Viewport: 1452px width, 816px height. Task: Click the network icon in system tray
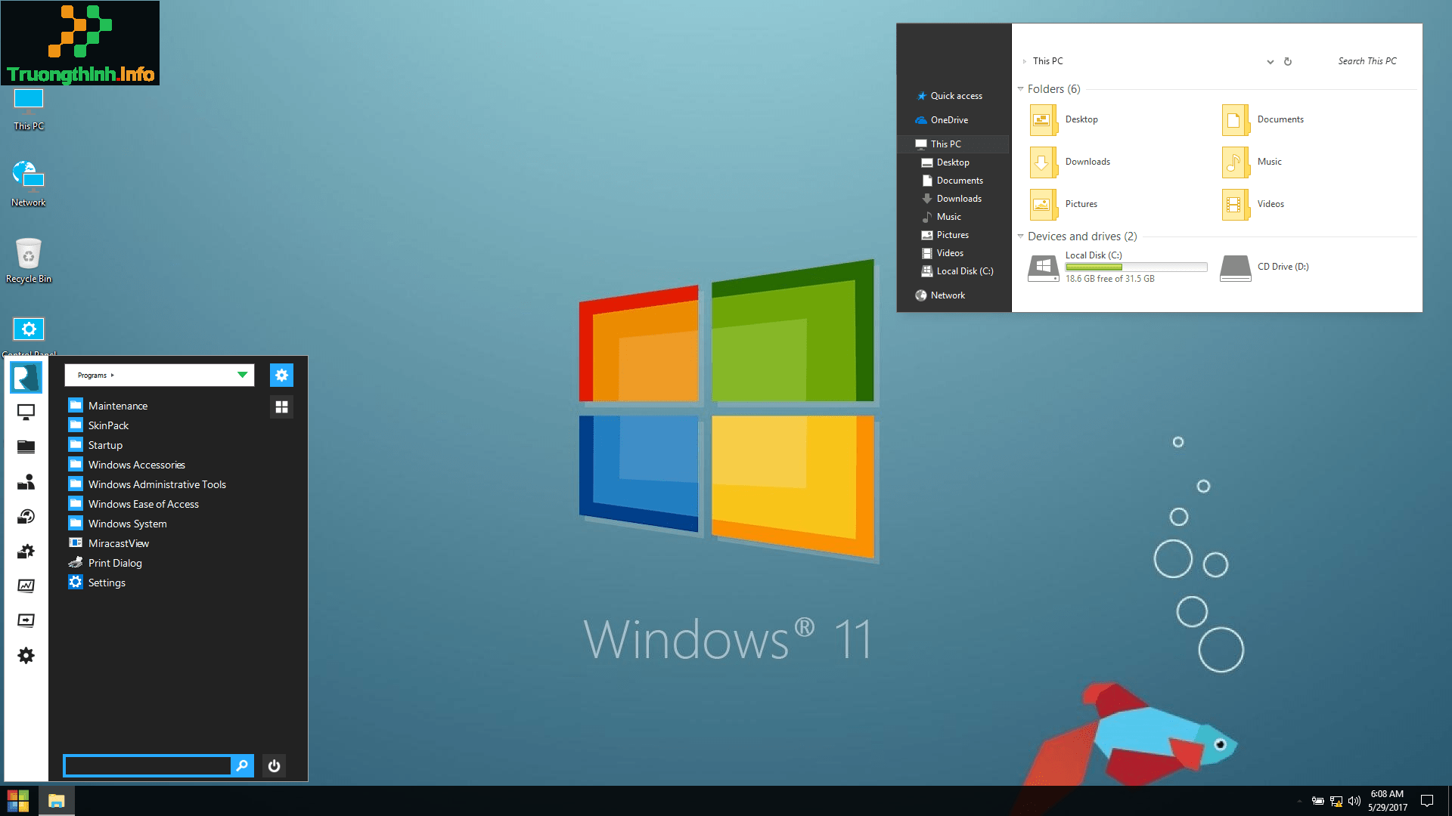1336,801
